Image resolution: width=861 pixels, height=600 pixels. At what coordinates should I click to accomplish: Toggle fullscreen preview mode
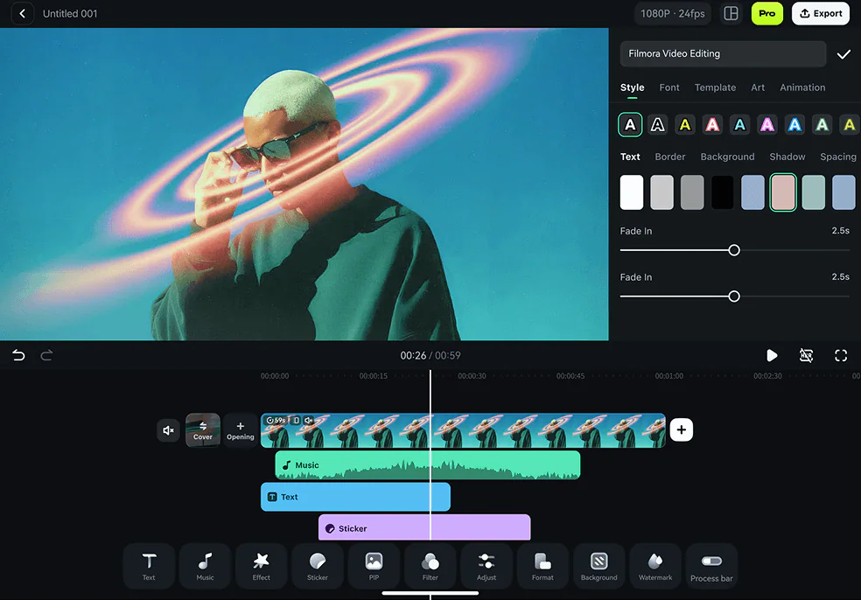841,355
